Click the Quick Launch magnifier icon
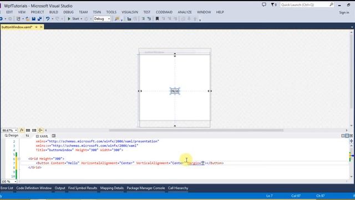The height and width of the screenshot is (200, 355). (x=331, y=4)
